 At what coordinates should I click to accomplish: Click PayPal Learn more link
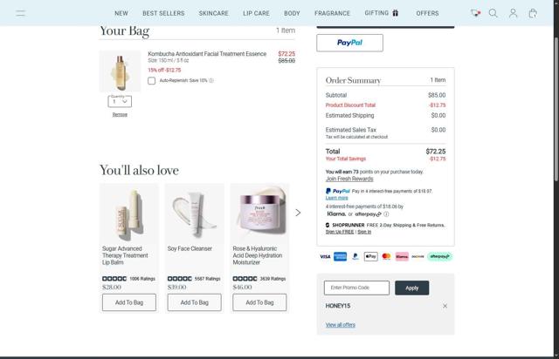pyautogui.click(x=336, y=198)
